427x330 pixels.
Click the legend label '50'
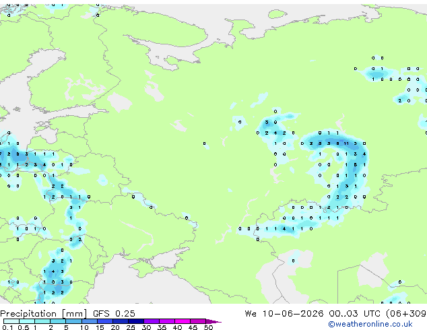point(208,327)
